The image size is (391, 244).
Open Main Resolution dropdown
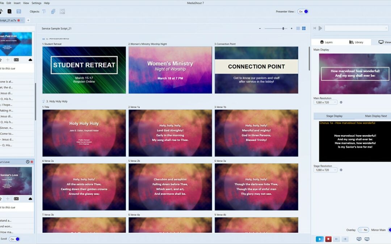point(325,102)
